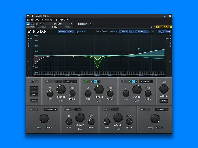Click the green MF band node on graph

point(97,60)
